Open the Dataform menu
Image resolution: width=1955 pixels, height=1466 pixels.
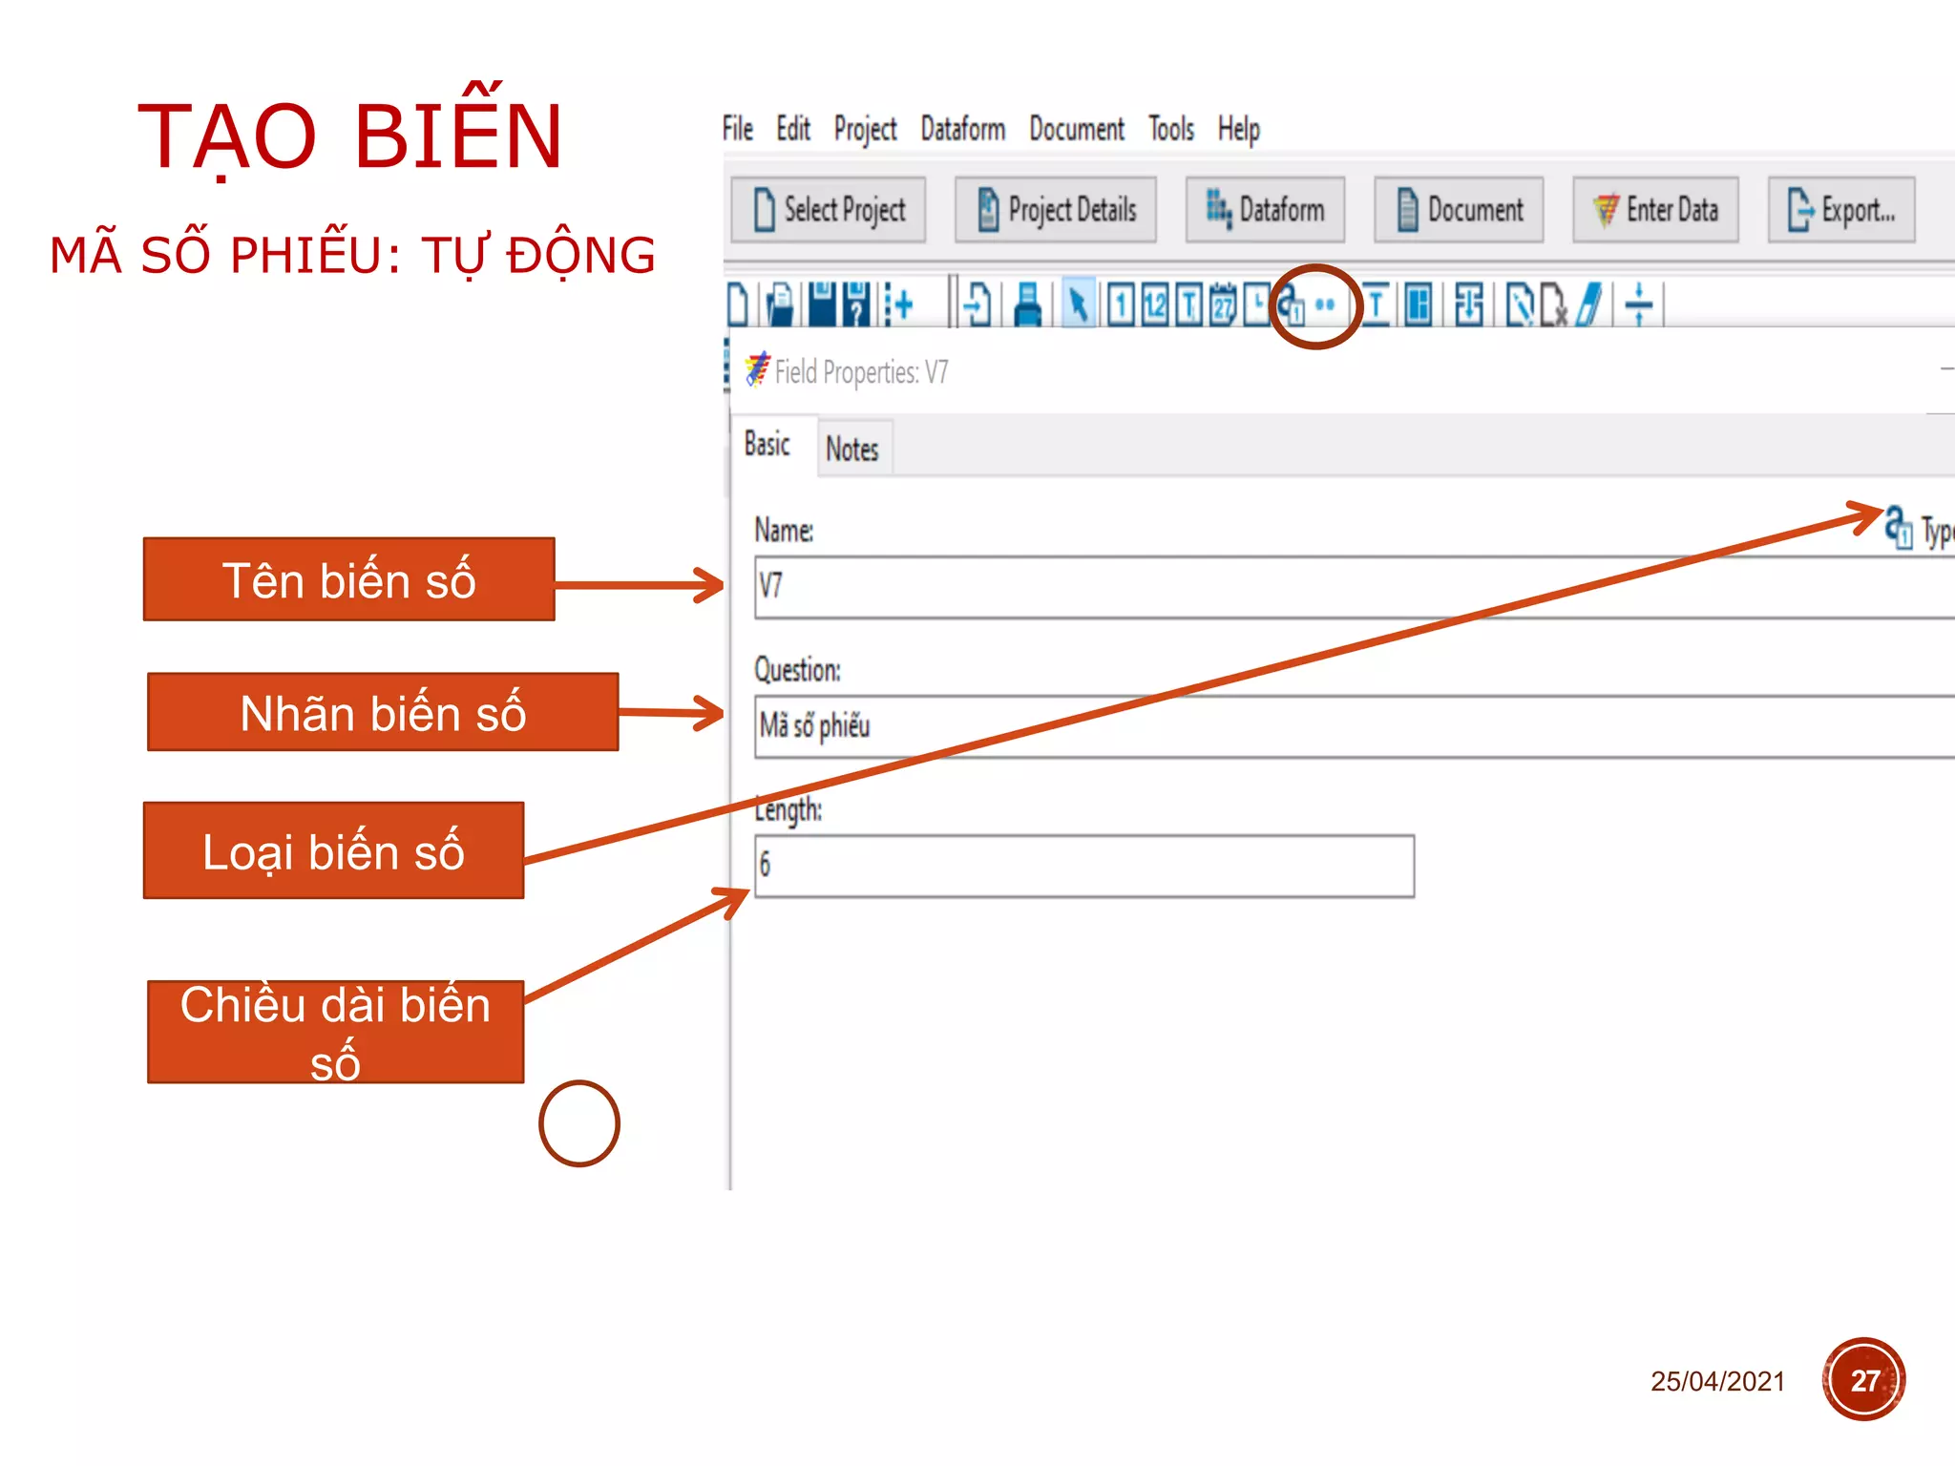(x=962, y=129)
